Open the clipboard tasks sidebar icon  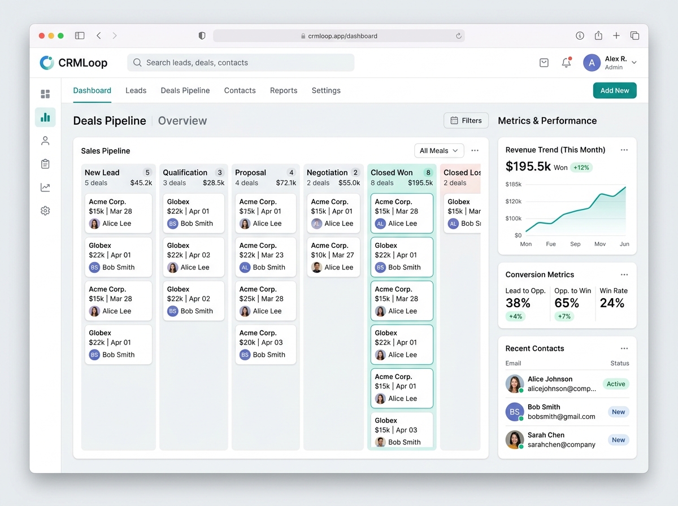(45, 164)
